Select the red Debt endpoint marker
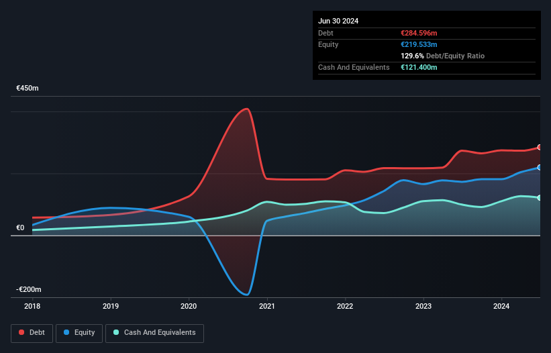Viewport: 551px width, 353px height. coord(540,147)
